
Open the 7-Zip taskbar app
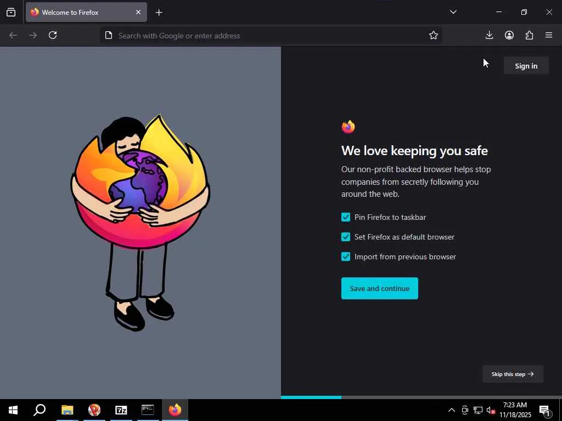point(121,410)
